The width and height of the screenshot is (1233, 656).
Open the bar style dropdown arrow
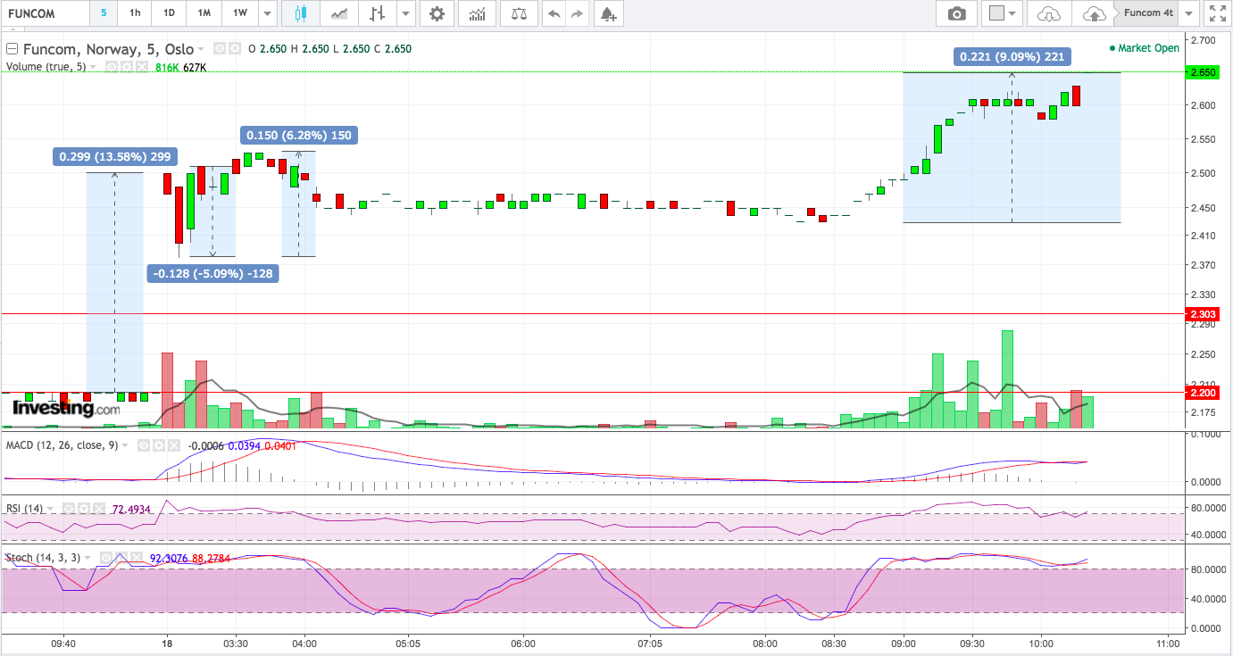pyautogui.click(x=406, y=13)
